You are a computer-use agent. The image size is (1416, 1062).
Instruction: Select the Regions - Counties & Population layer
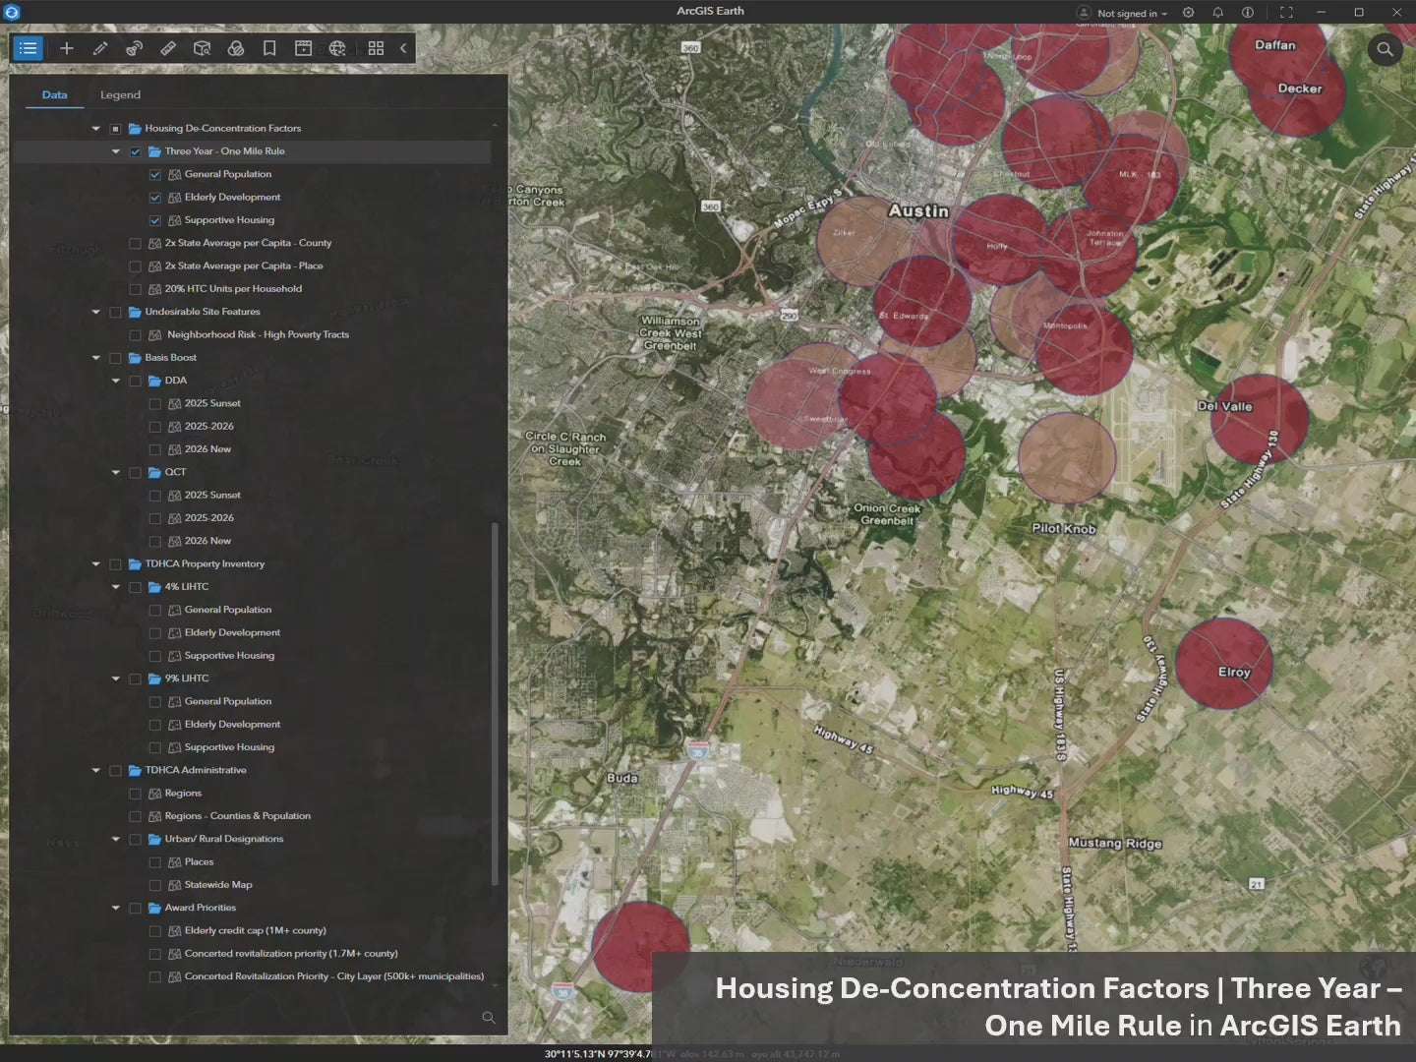[x=238, y=816]
